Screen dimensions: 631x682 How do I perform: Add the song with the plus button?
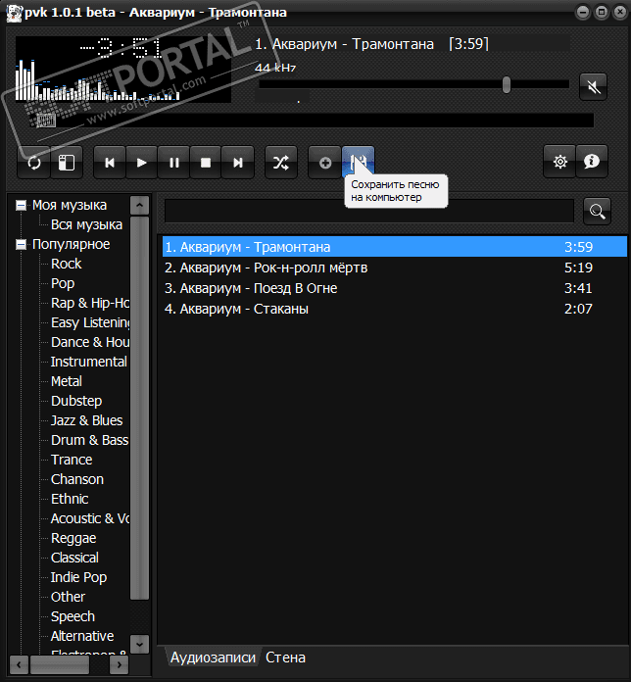coord(325,163)
